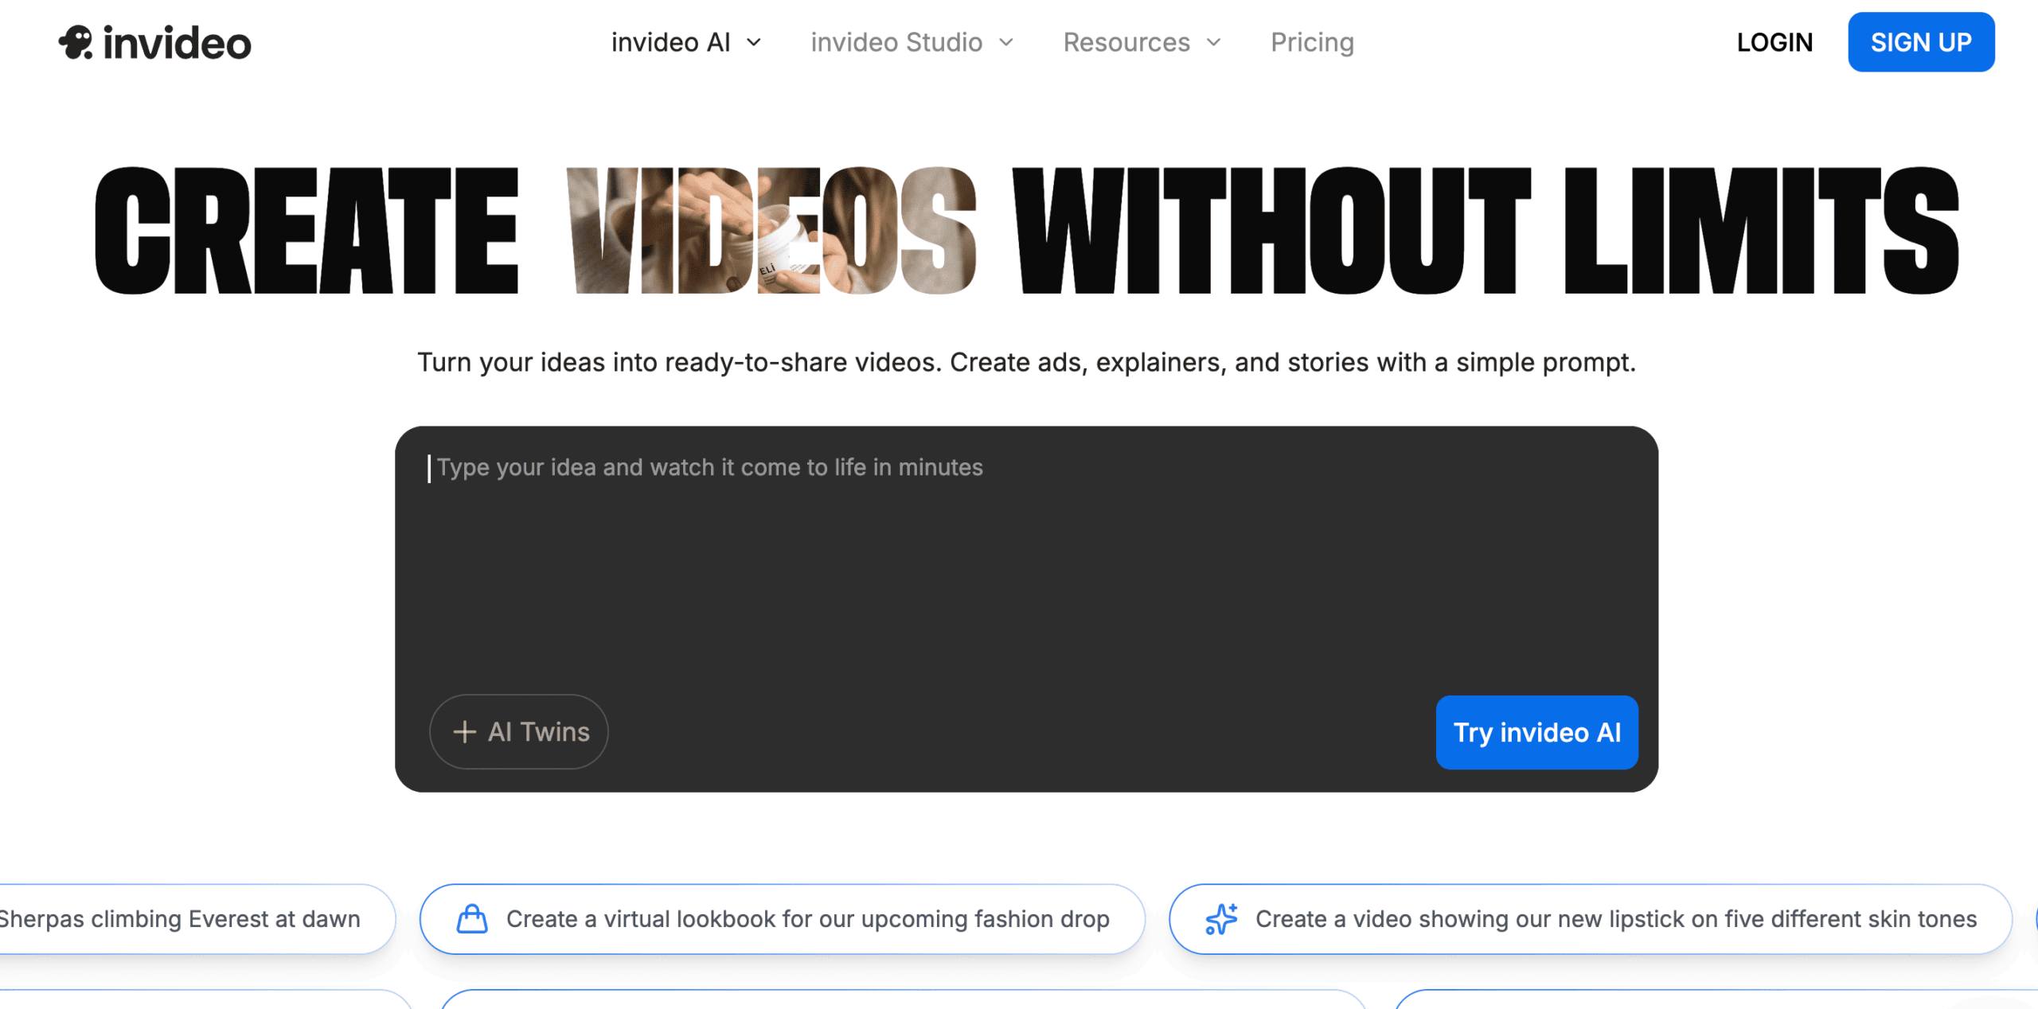Click the 'Turn your ideas into ready-to-share videos' subtitle
Image resolution: width=2038 pixels, height=1009 pixels.
pyautogui.click(x=1026, y=363)
